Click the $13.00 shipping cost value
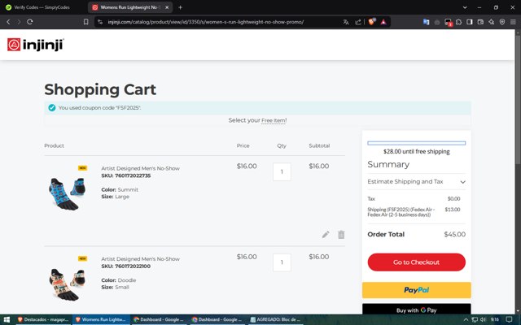 coord(453,210)
